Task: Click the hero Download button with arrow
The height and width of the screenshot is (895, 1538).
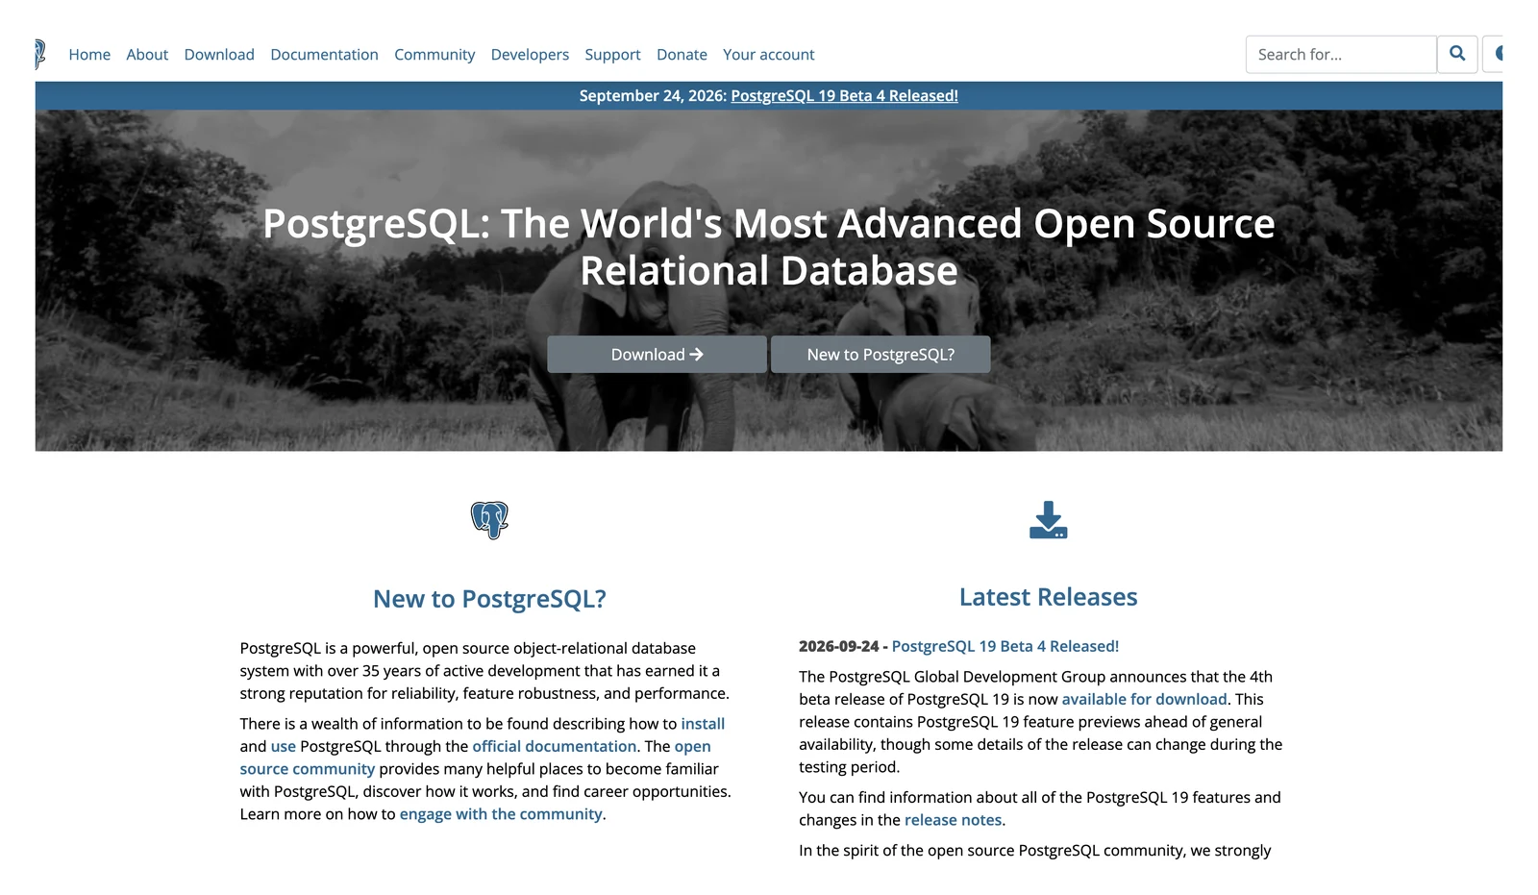Action: [x=657, y=354]
